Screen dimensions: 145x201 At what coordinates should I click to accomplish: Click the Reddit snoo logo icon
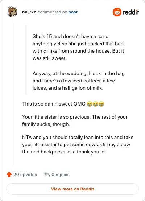(117, 12)
